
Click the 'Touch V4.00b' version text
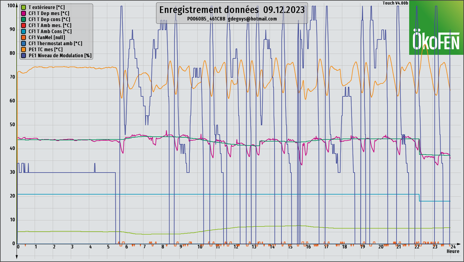pos(395,3)
